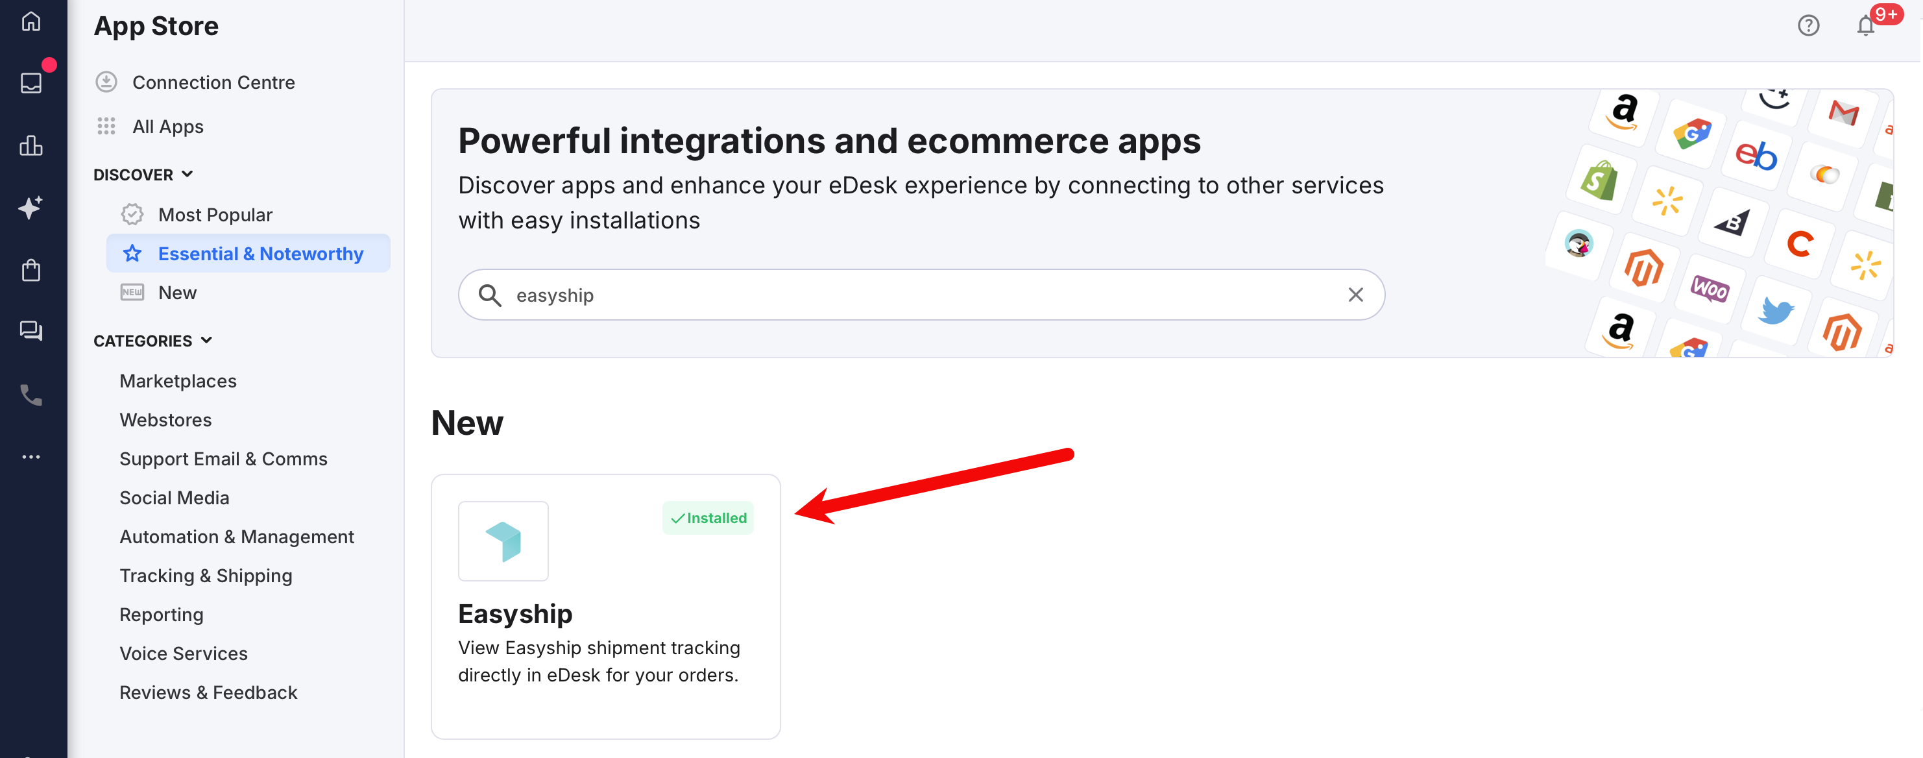Click the All Apps grid icon
Viewport: 1923px width, 758px height.
tap(106, 126)
